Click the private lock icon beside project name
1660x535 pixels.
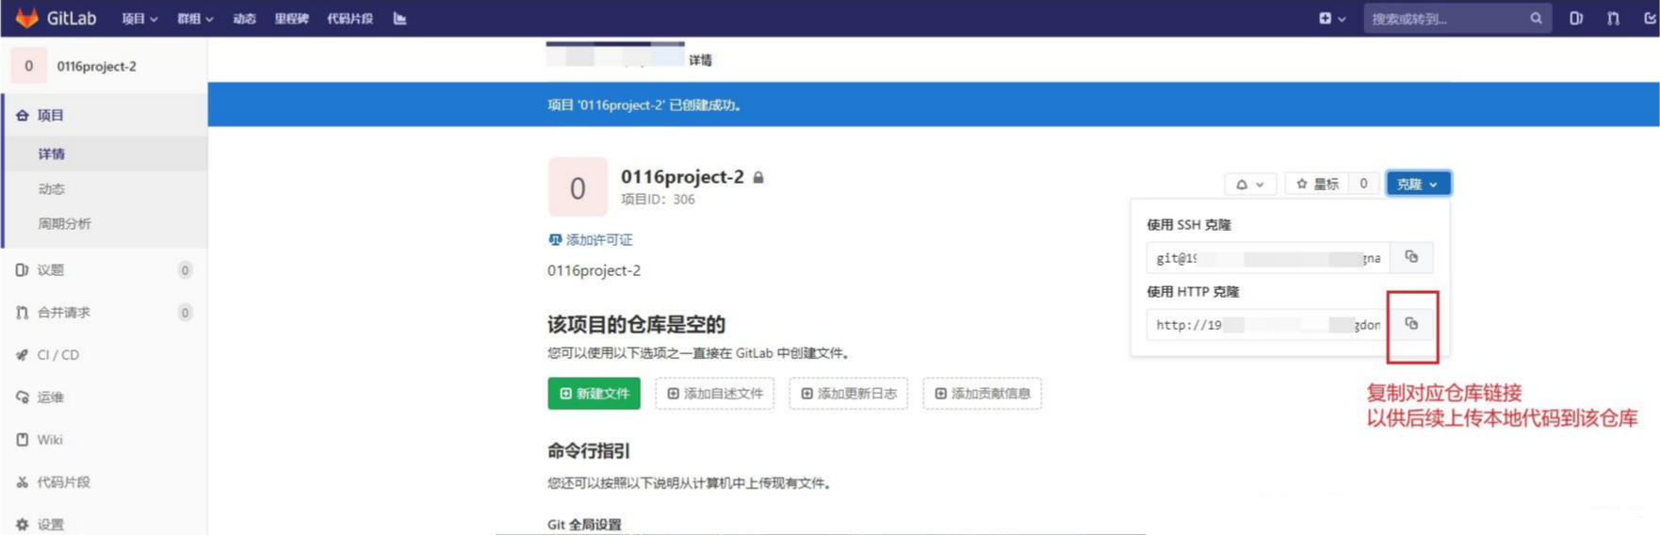(758, 177)
